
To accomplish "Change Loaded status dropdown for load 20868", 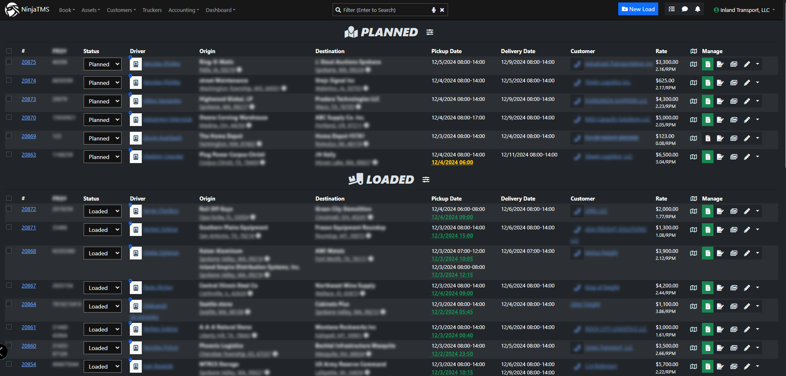I will tap(103, 253).
